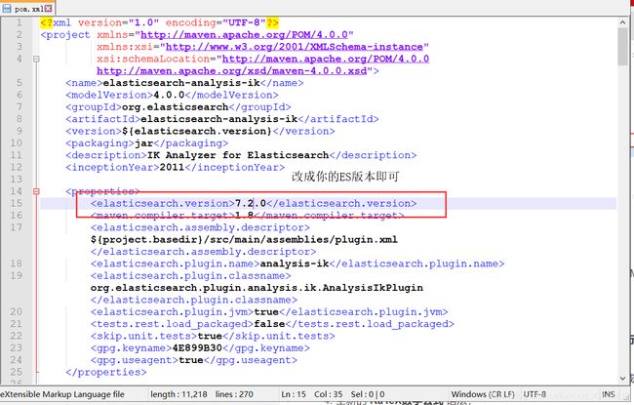Click the AnalysisIkPlugin classname value
Screen dimensions: 634x405
click(257, 288)
